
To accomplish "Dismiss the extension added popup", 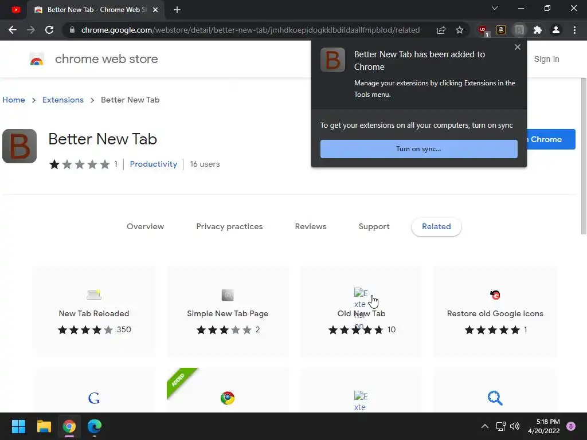I will (x=518, y=47).
